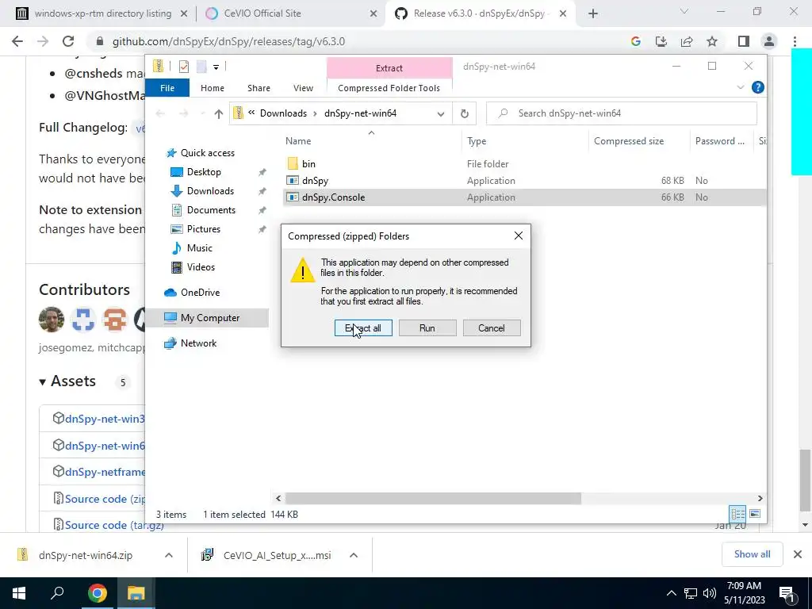
Task: Open new Chrome tab
Action: [x=593, y=14]
